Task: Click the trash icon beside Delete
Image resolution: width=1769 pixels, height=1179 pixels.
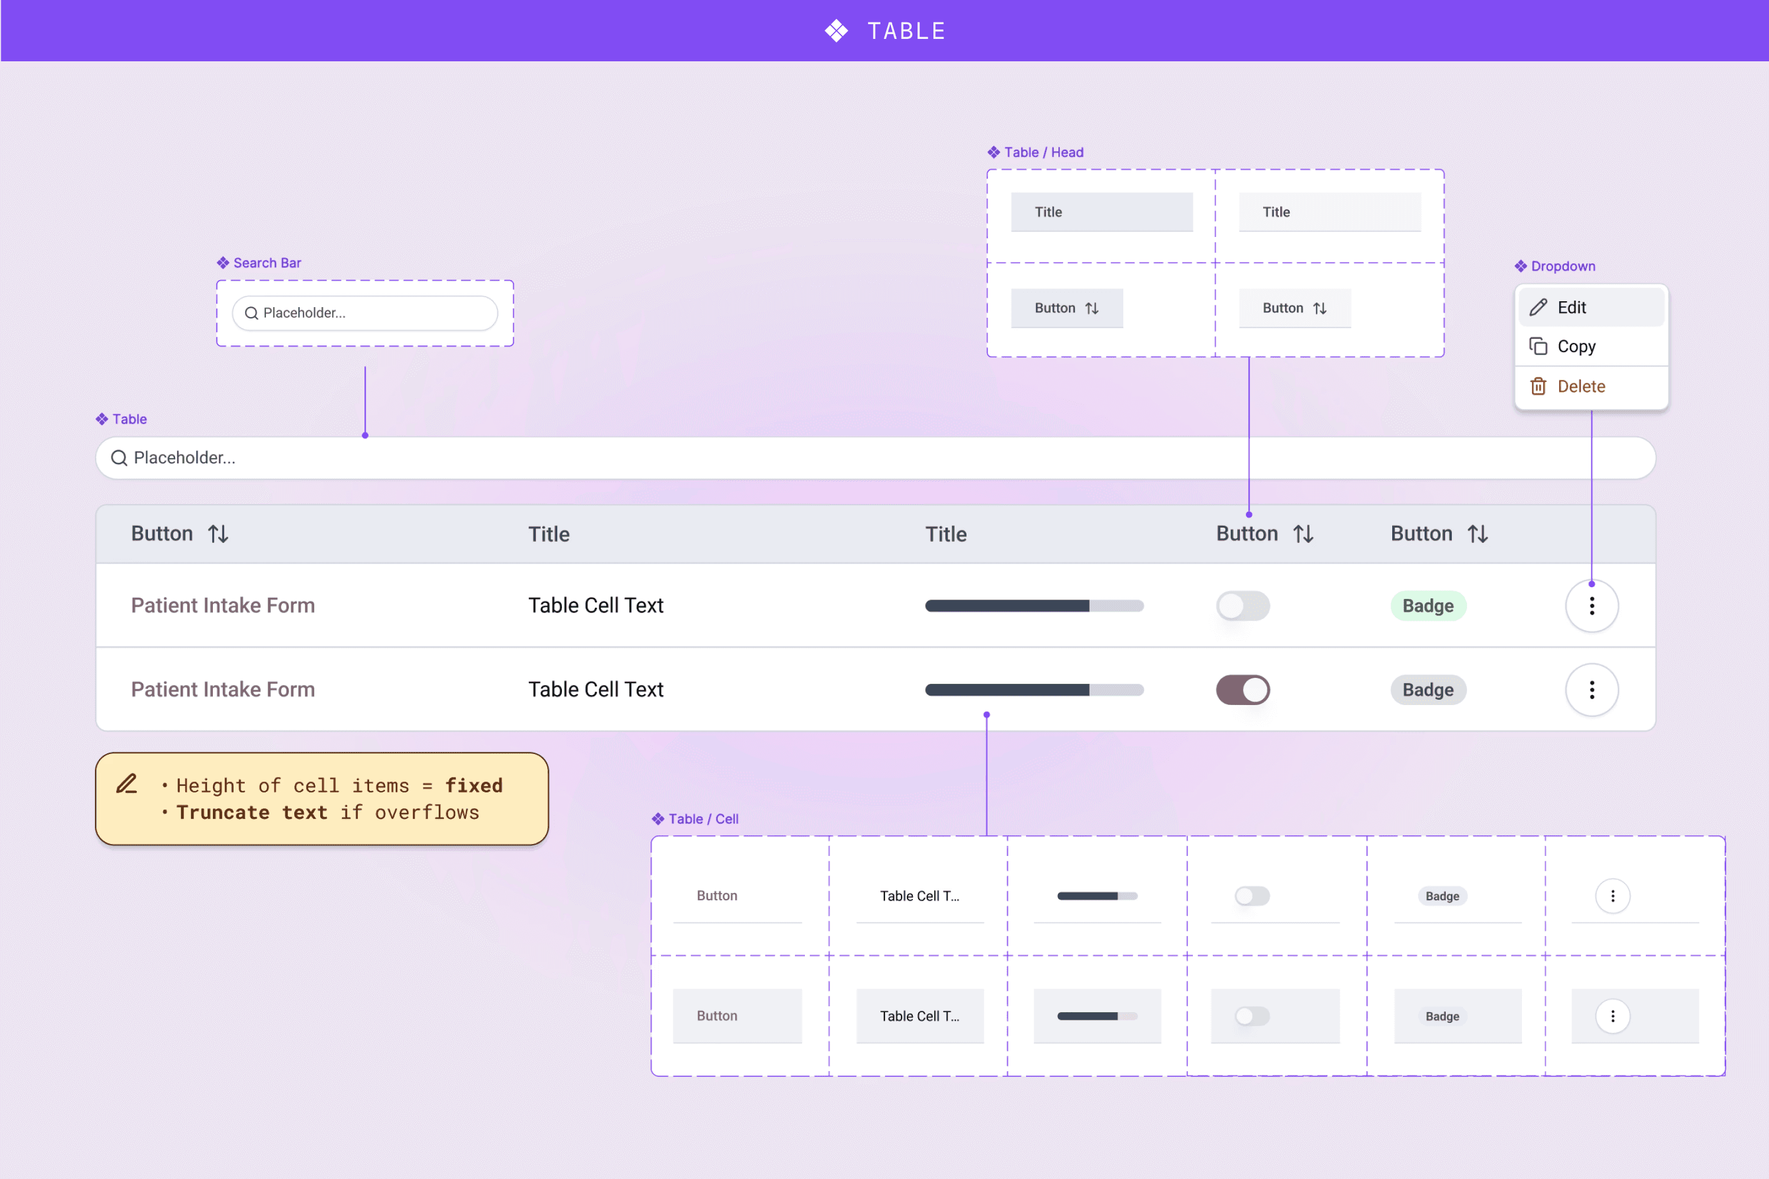Action: (x=1538, y=387)
